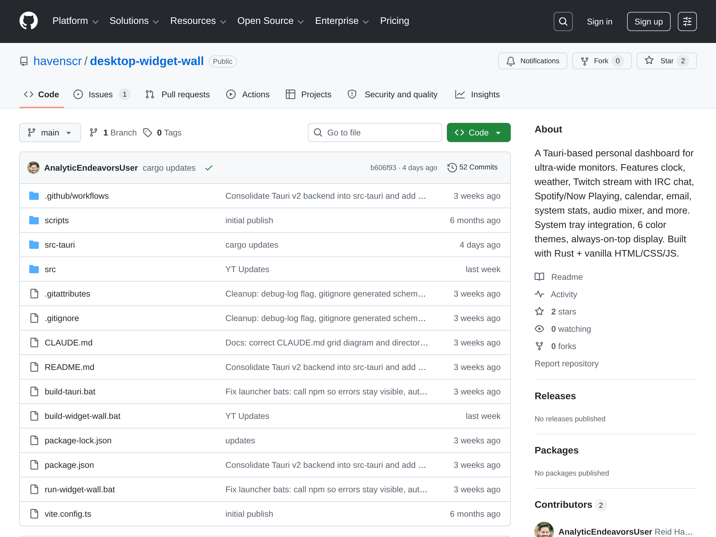716x537 pixels.
Task: Click AnalyticEndeavorsUser name in commit bar
Action: (91, 168)
